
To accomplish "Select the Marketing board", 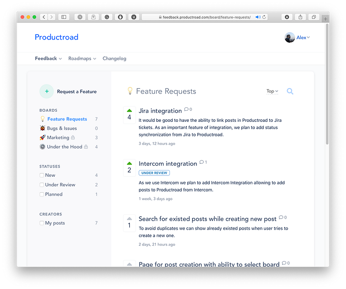I will coord(58,137).
